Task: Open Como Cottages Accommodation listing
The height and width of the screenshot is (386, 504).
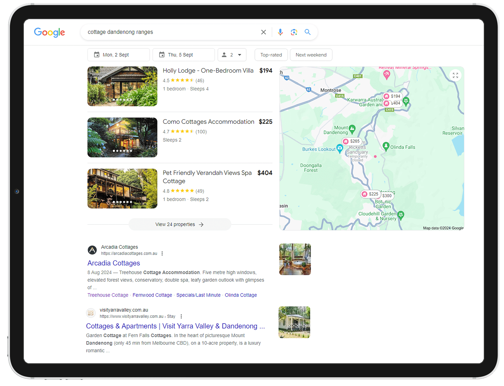Action: coord(208,122)
